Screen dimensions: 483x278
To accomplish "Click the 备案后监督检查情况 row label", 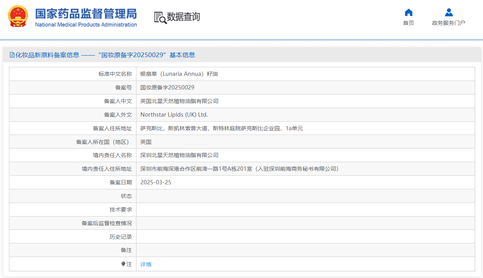I will point(107,223).
